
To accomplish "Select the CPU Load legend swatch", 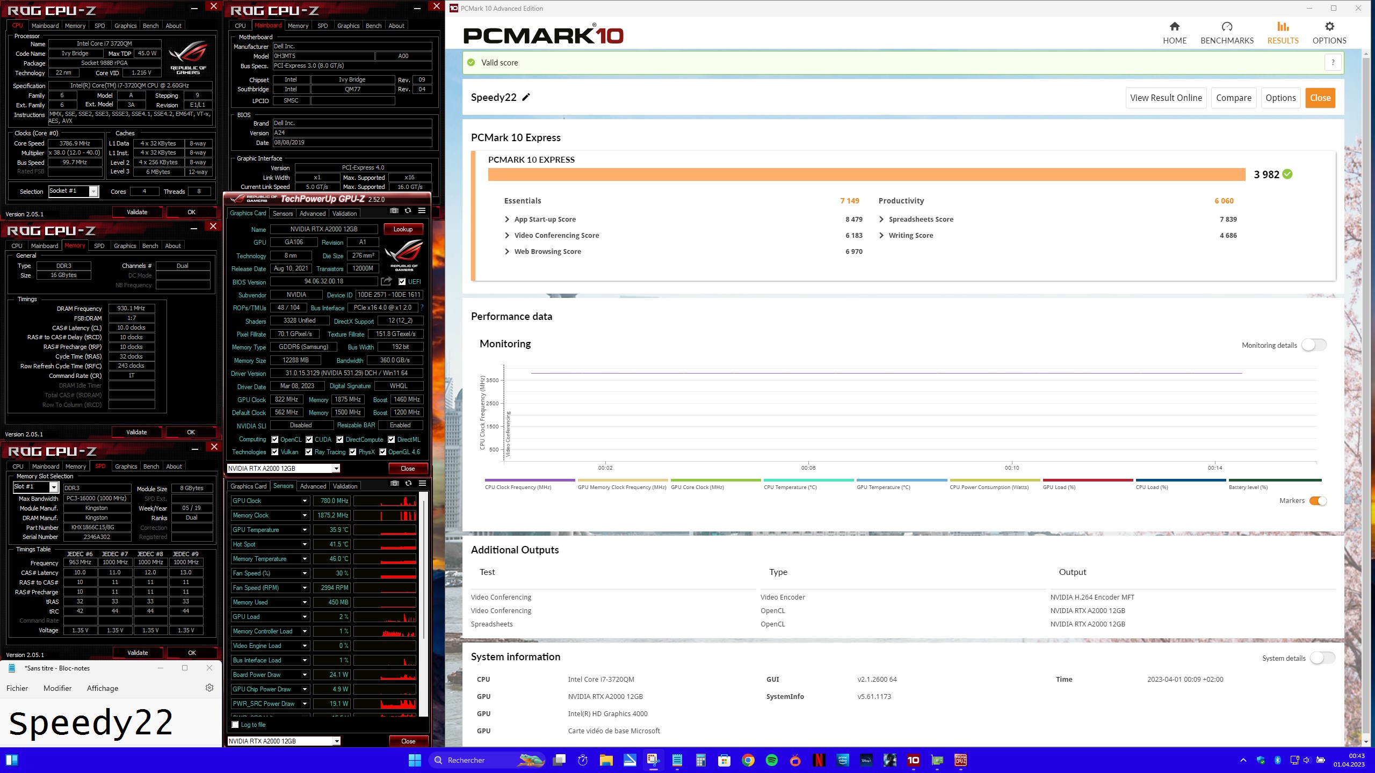I will coord(1181,480).
